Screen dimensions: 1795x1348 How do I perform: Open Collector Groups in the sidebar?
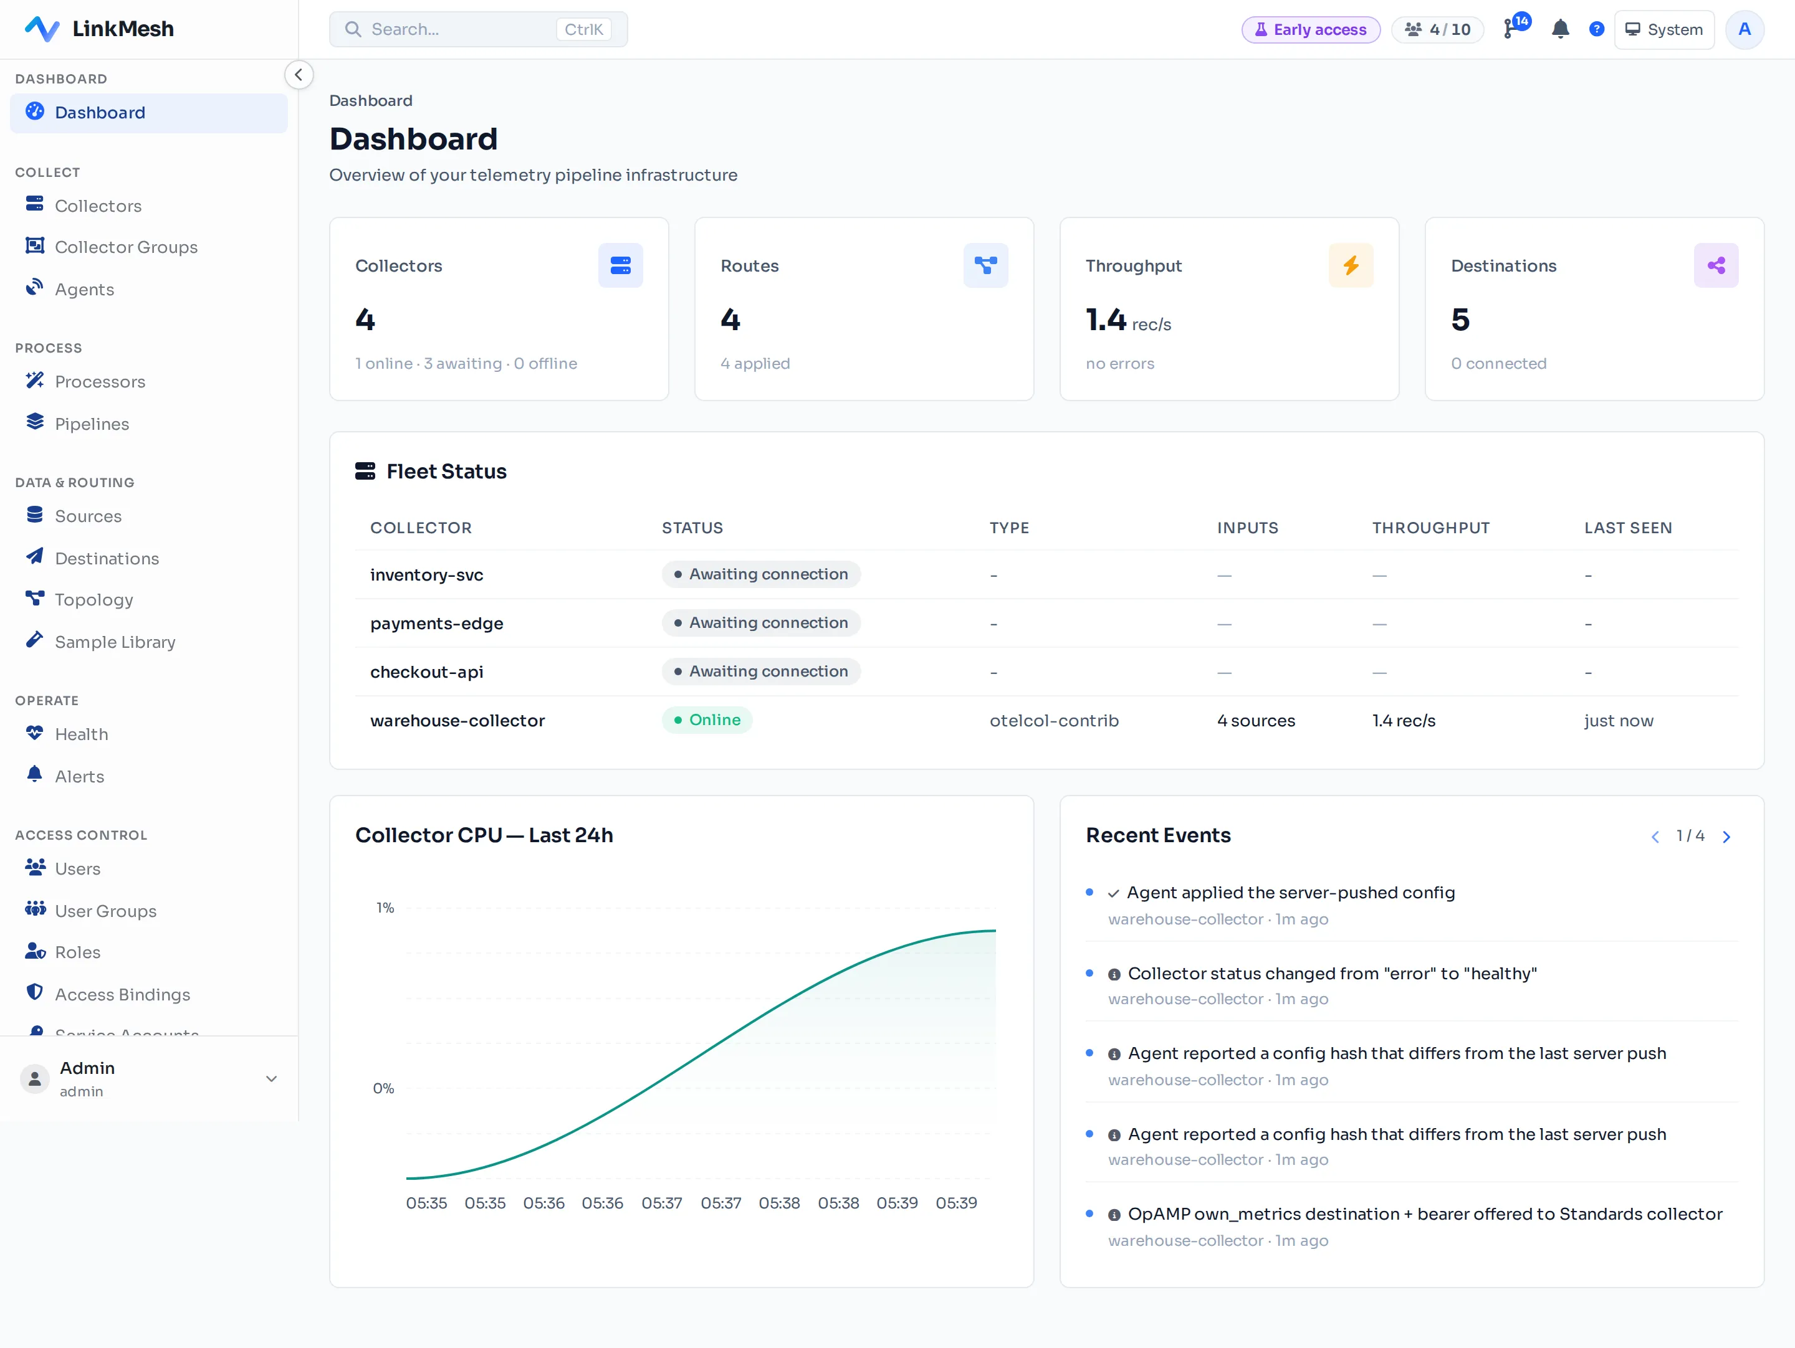click(x=148, y=247)
